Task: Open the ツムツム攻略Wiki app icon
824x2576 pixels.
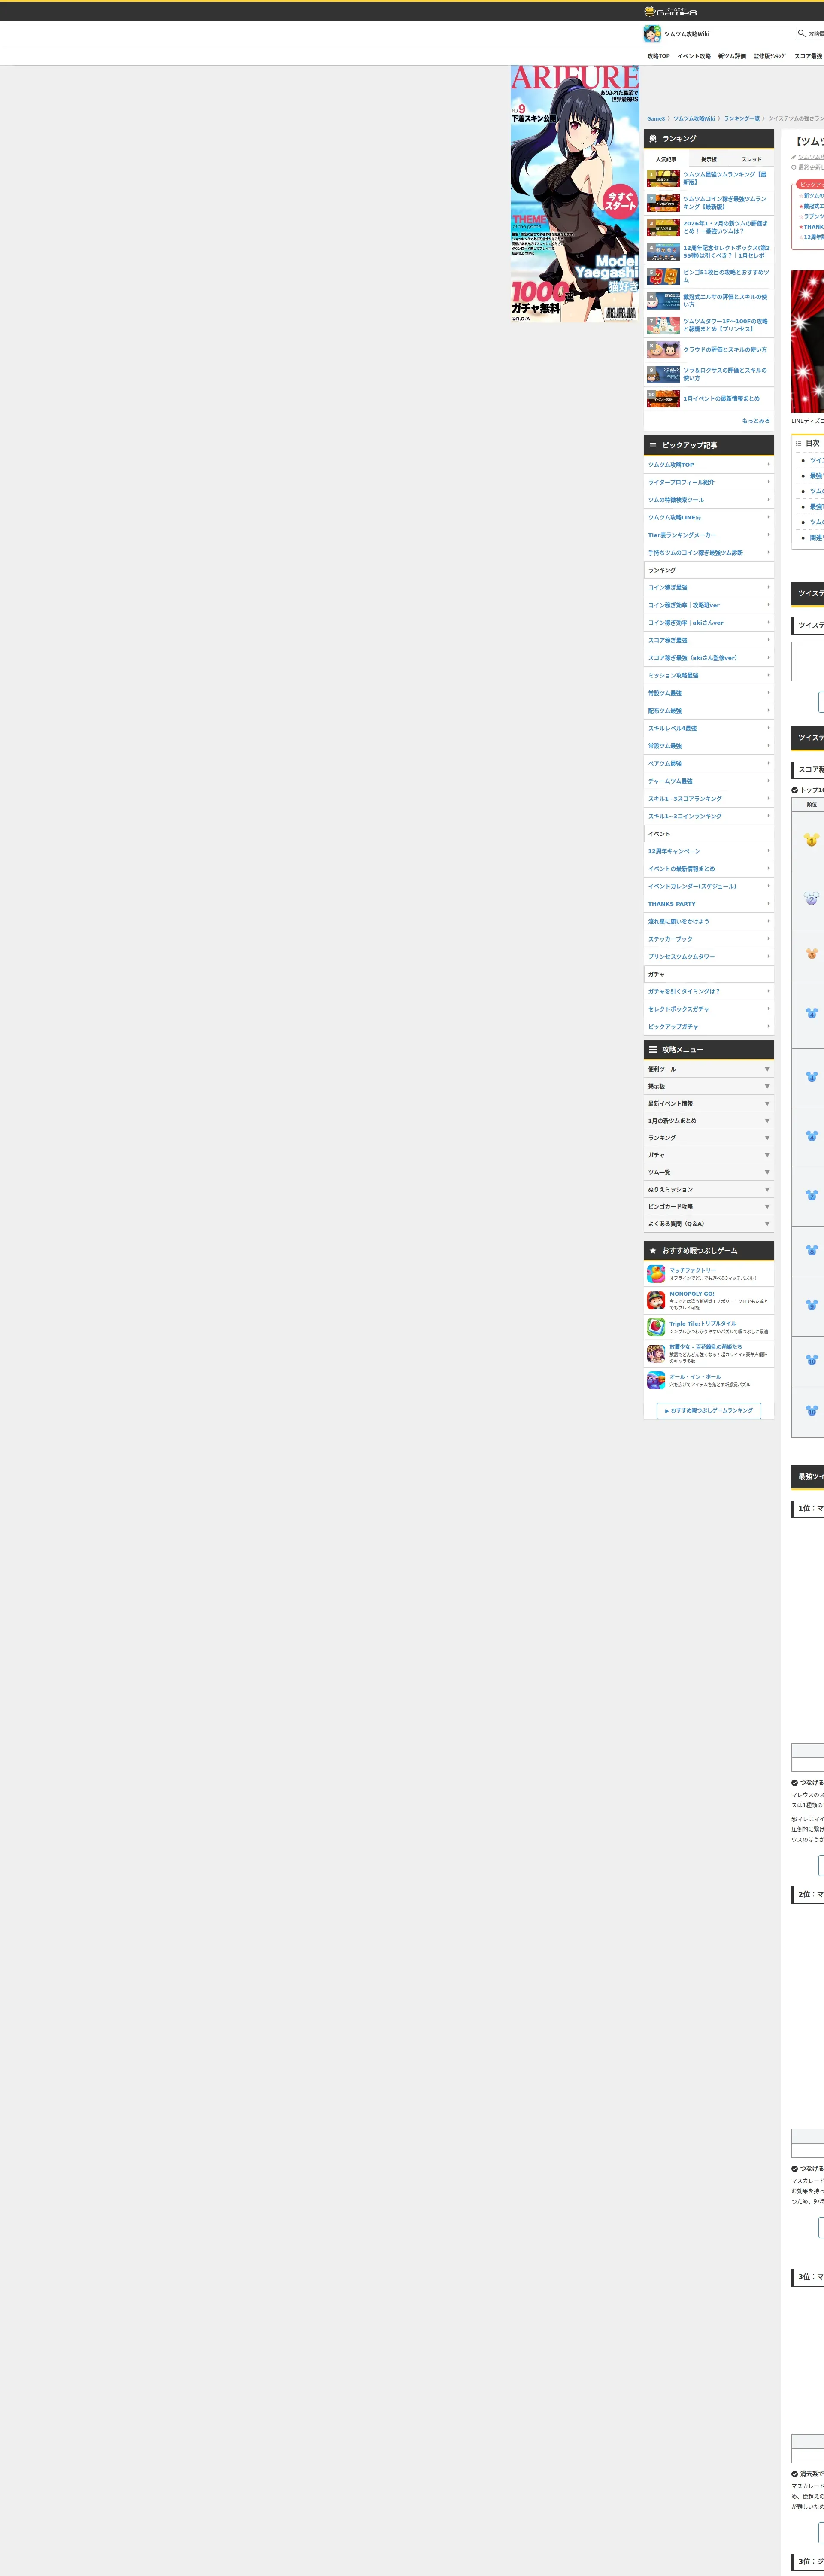Action: coord(652,34)
